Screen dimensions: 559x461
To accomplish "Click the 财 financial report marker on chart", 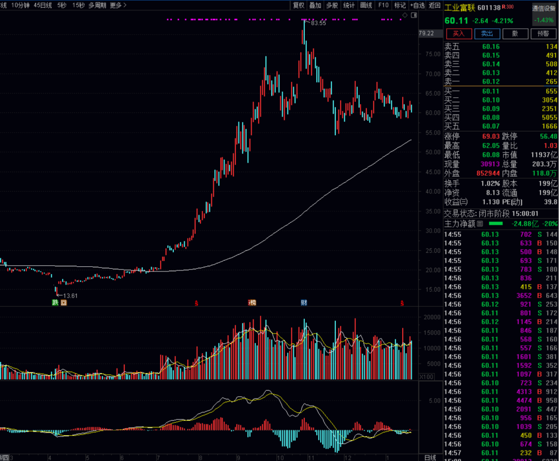I will 304,302.
